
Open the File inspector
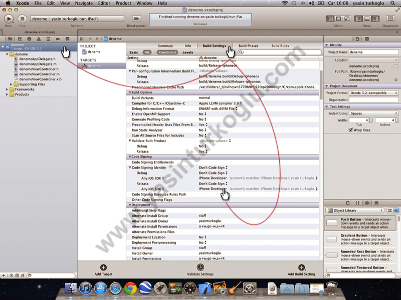tap(357, 39)
